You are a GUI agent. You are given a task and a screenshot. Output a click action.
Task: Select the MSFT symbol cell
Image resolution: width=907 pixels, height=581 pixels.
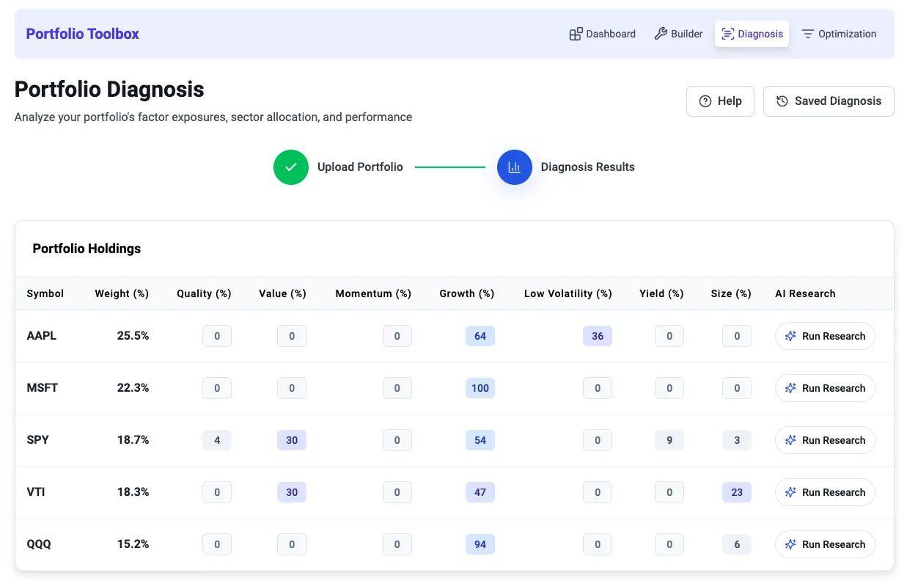[x=43, y=388]
